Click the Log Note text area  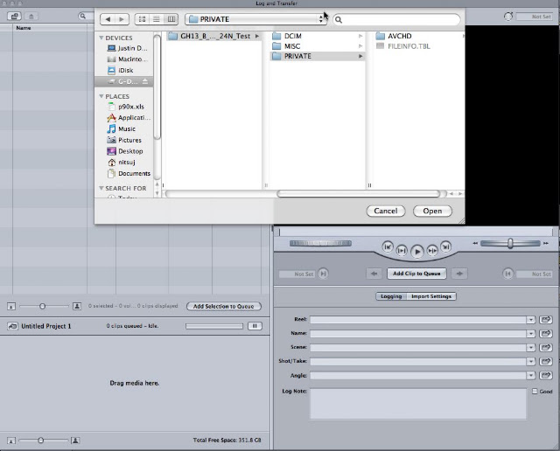[418, 404]
